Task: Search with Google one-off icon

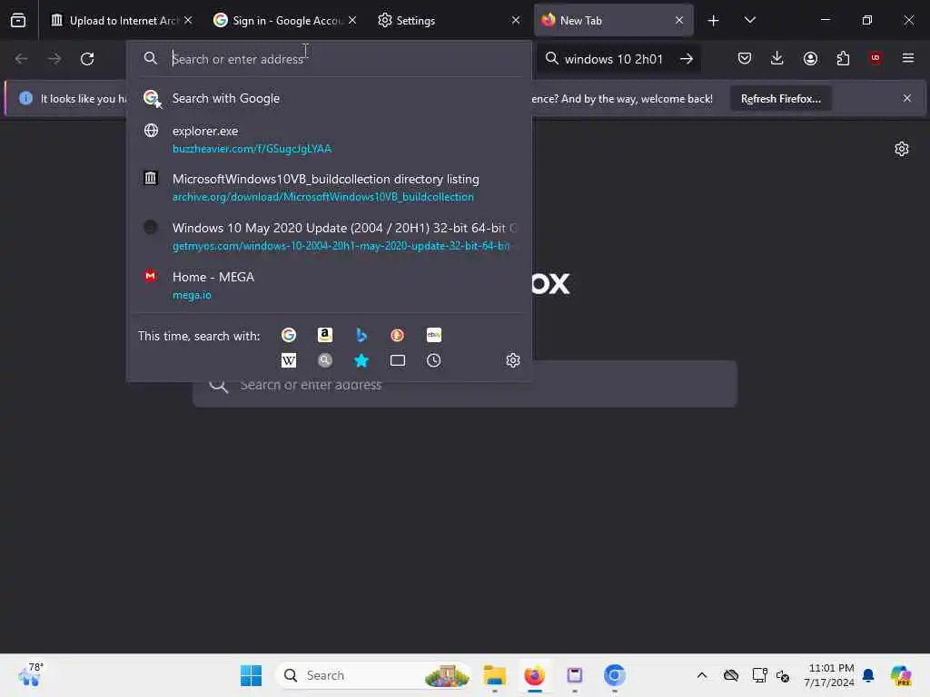Action: [x=289, y=335]
